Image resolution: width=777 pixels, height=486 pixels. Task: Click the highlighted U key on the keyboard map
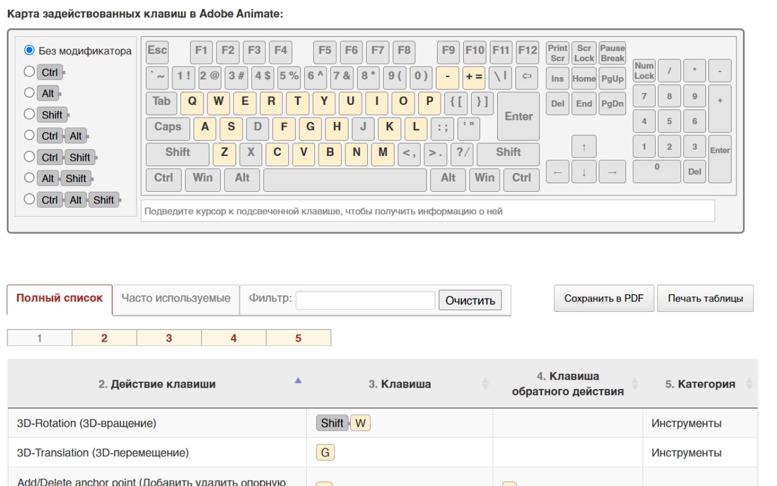[x=350, y=103]
